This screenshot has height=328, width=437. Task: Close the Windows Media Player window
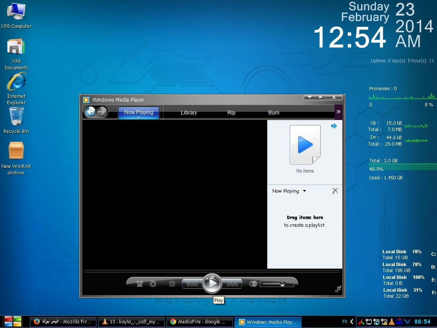[x=334, y=97]
